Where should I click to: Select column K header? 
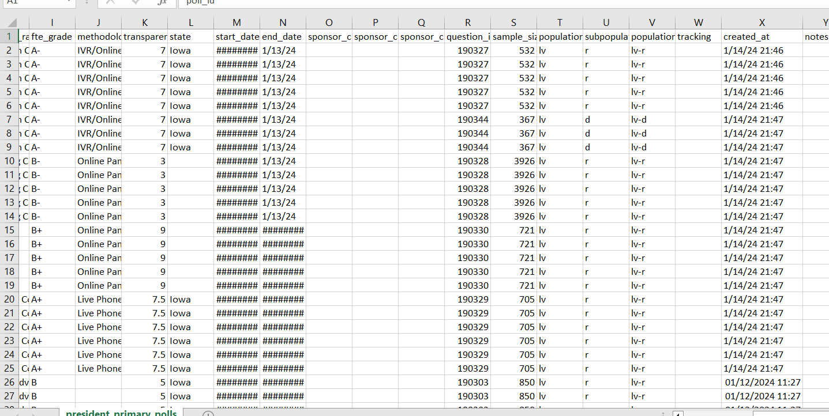tap(144, 22)
